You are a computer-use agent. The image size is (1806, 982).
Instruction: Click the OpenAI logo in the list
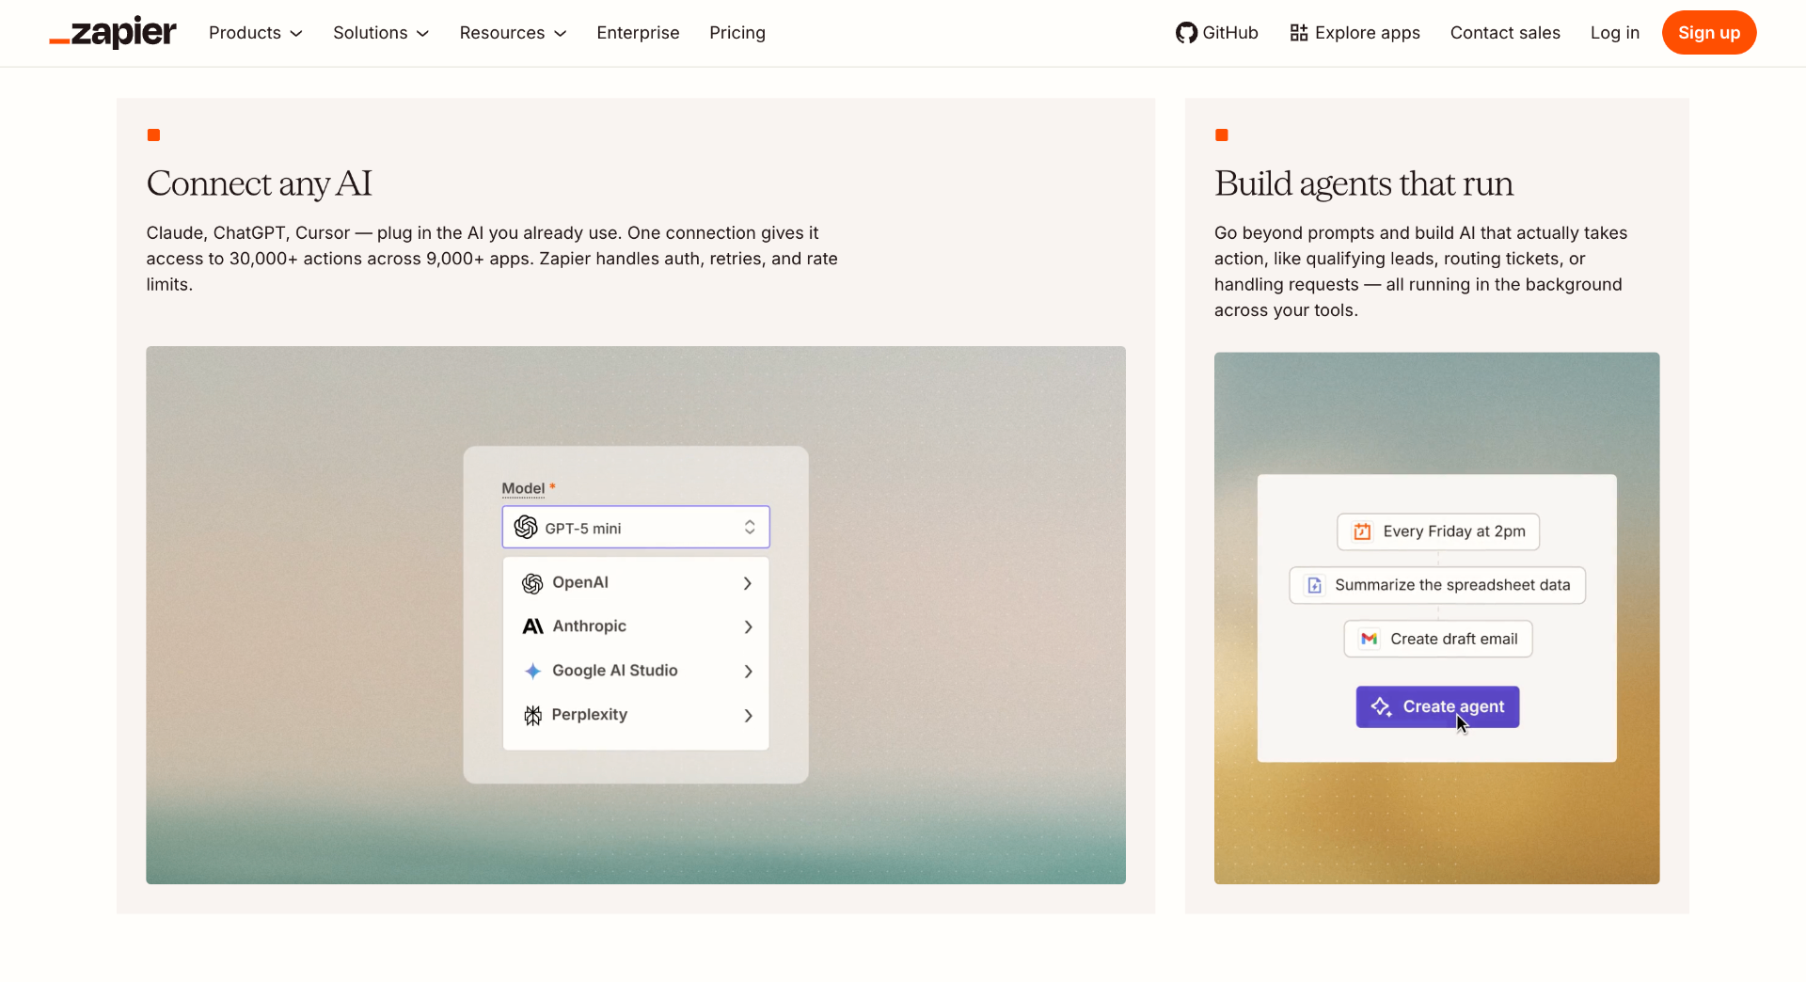[x=532, y=583]
